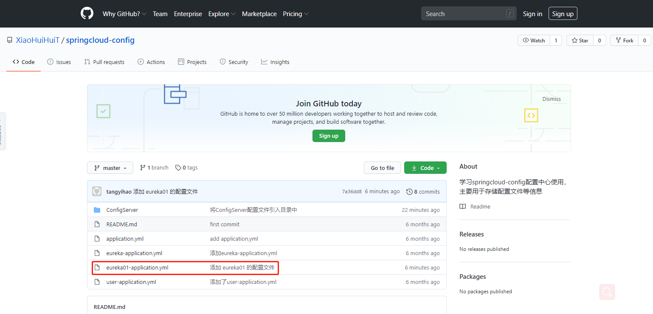View the 1 branch link
The width and height of the screenshot is (653, 314).
pyautogui.click(x=154, y=168)
